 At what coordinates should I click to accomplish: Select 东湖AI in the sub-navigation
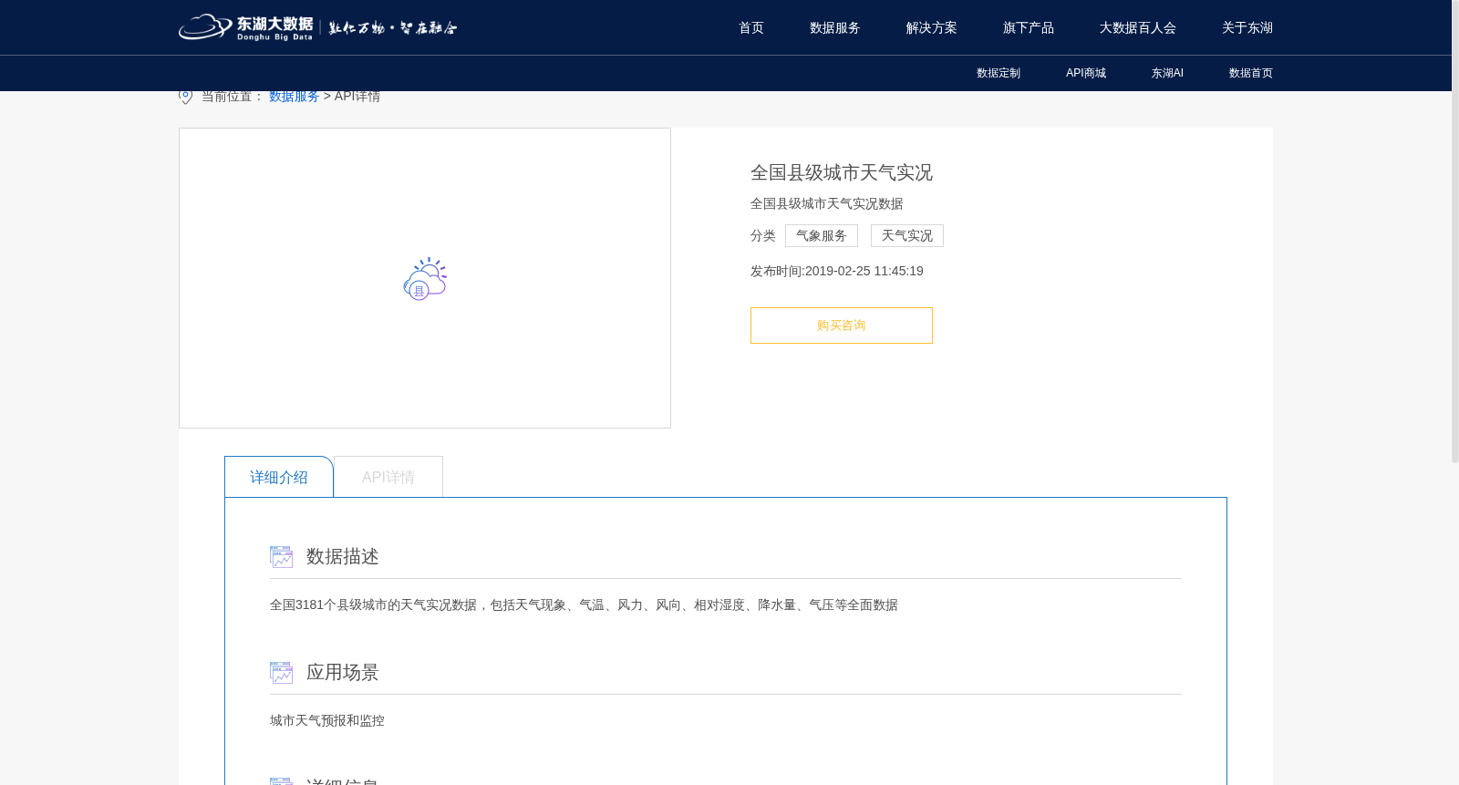1167,73
